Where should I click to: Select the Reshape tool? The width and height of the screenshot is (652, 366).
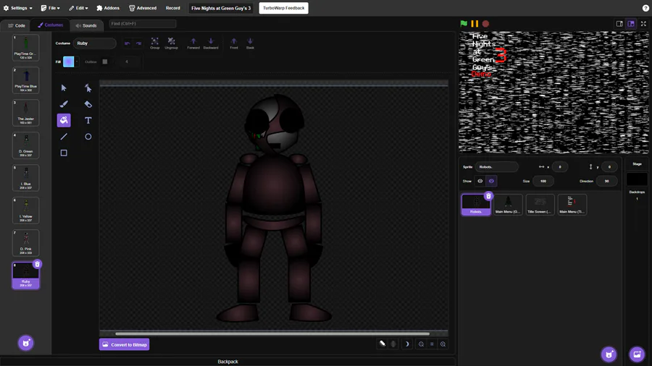point(88,88)
